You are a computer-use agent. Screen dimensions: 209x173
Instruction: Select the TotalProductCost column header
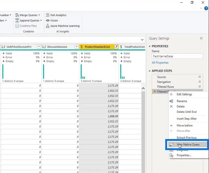134,47
